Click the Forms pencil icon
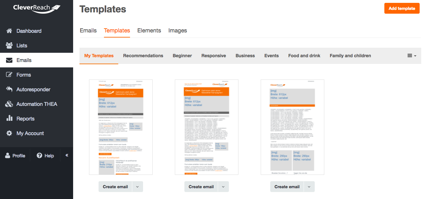 (9, 75)
